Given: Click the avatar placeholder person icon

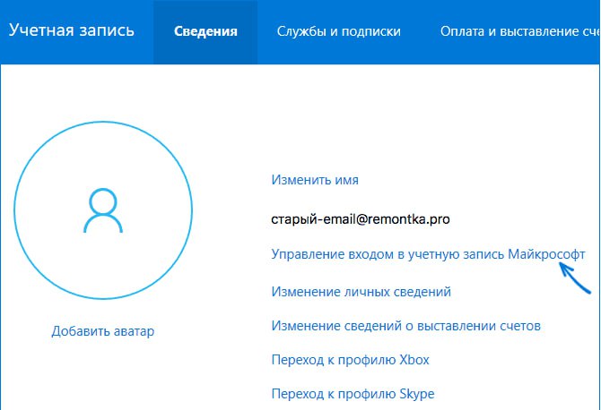Looking at the screenshot, I should [x=103, y=210].
